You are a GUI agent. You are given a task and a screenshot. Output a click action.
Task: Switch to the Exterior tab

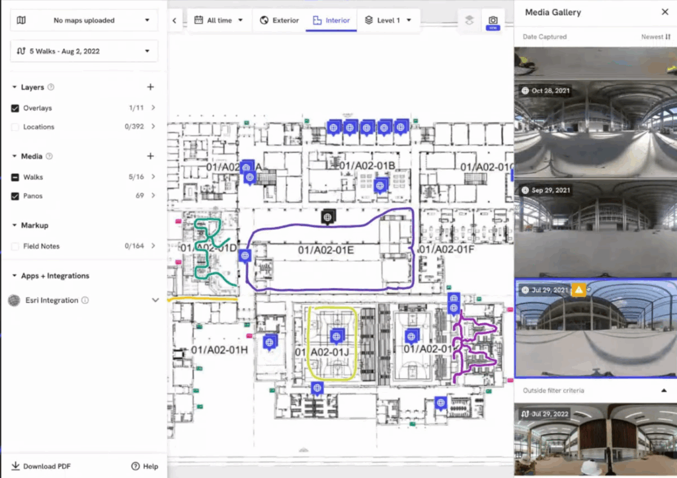(x=280, y=20)
